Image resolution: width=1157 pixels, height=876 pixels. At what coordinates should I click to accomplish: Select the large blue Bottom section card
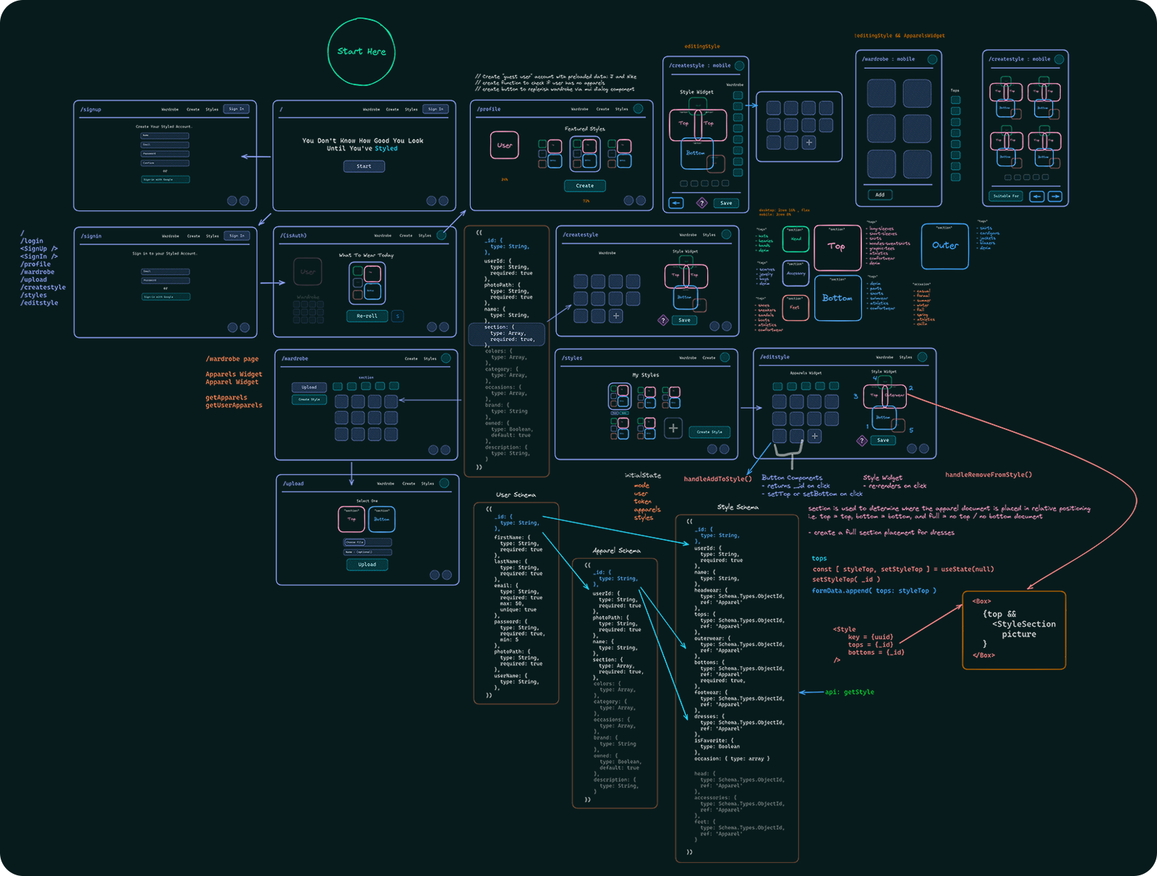[837, 298]
